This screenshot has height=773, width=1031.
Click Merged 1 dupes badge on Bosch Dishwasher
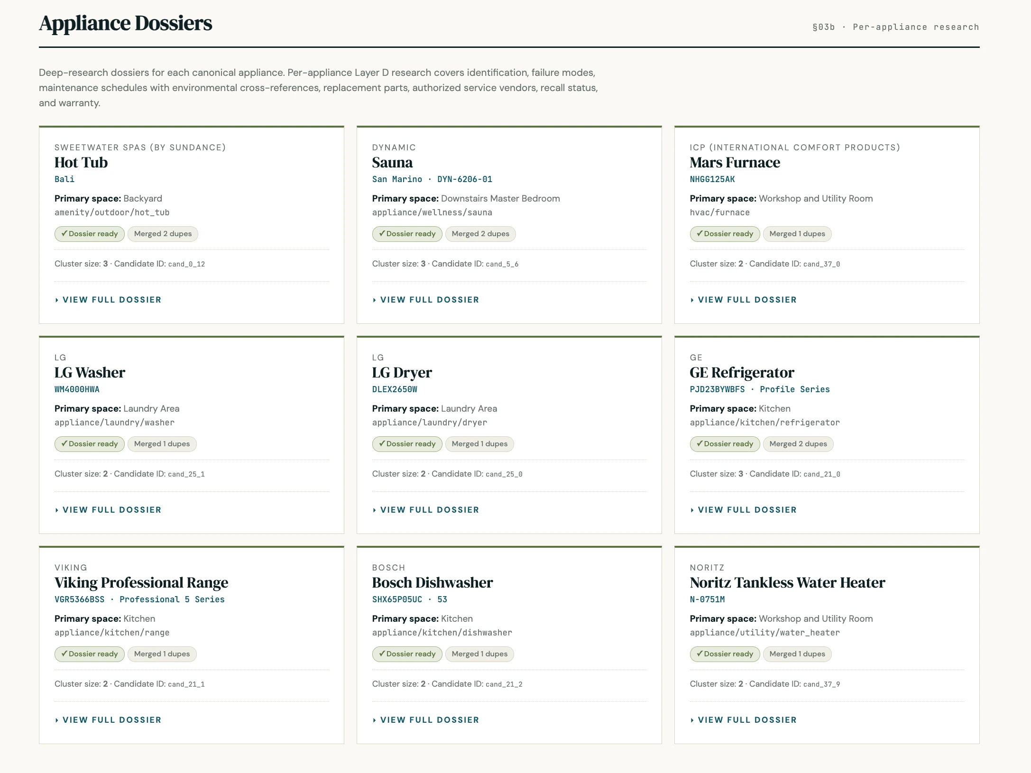click(479, 654)
